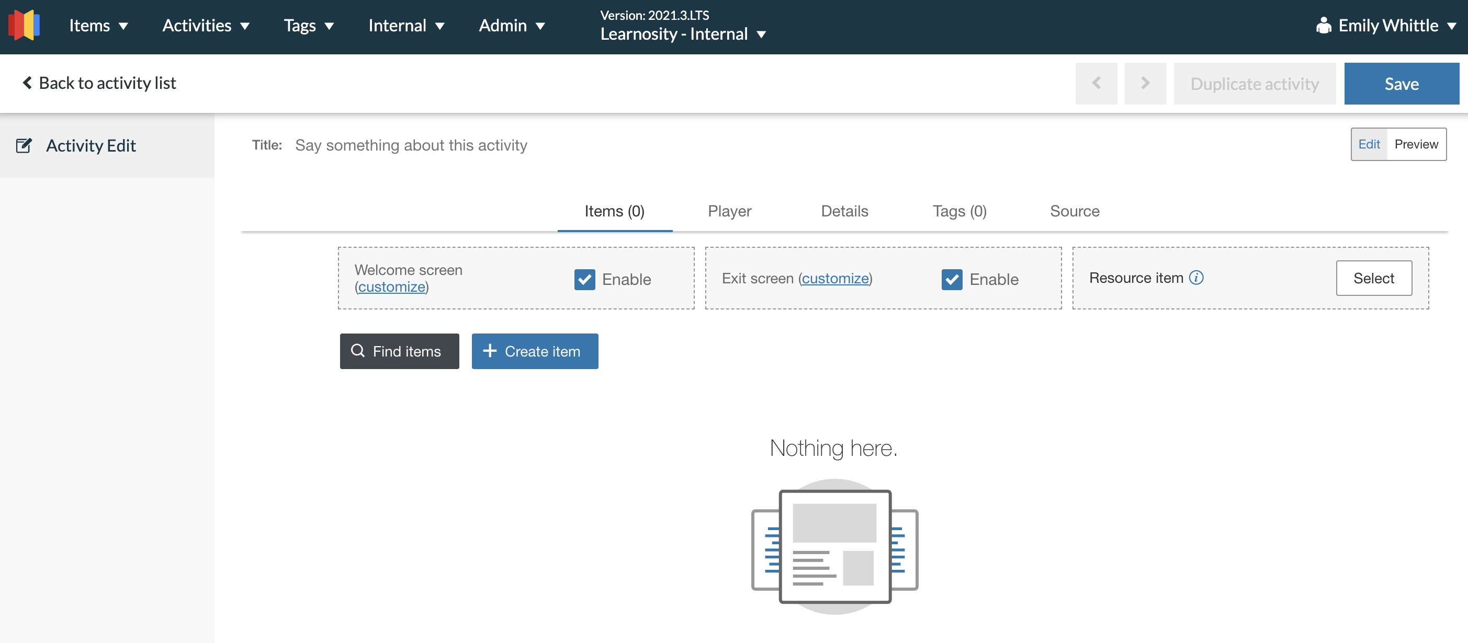Click the user profile icon
This screenshot has height=643, width=1468.
tap(1323, 26)
